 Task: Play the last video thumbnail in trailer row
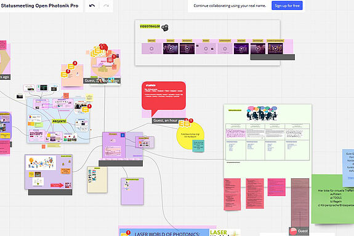point(275,49)
